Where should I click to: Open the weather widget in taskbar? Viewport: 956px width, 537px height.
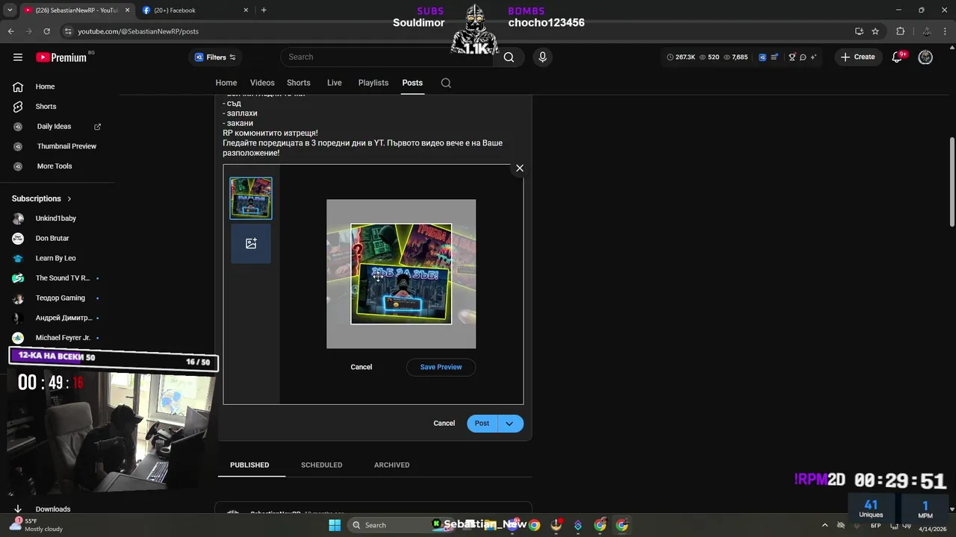(x=37, y=525)
